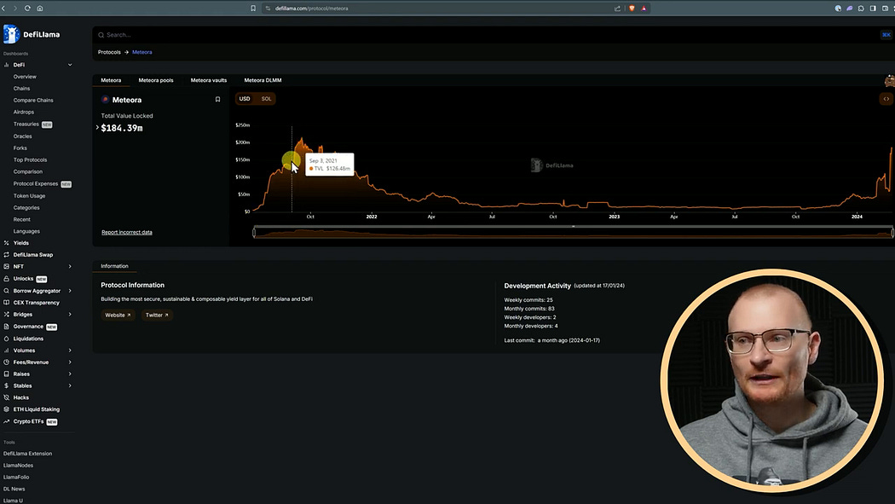
Task: Click the Governance document icon
Action: pyautogui.click(x=6, y=327)
